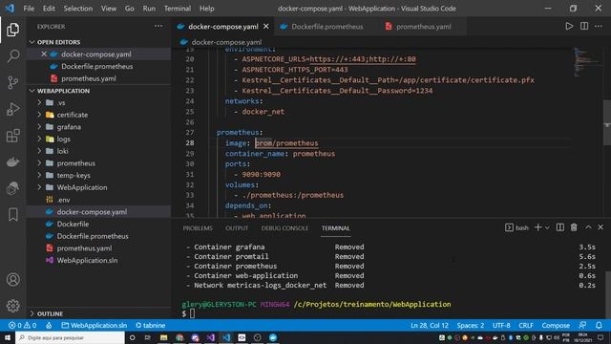Switch to prometheus.yaml editor tab
The height and width of the screenshot is (344, 611).
pyautogui.click(x=422, y=26)
